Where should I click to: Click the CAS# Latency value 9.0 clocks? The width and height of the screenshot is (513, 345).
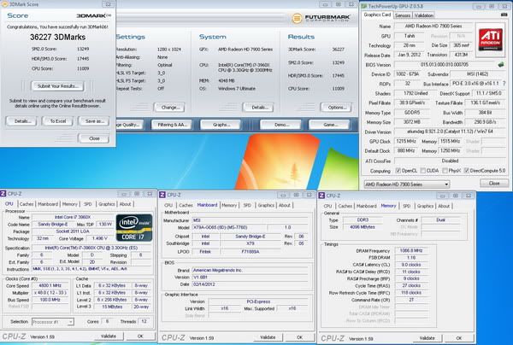click(411, 265)
